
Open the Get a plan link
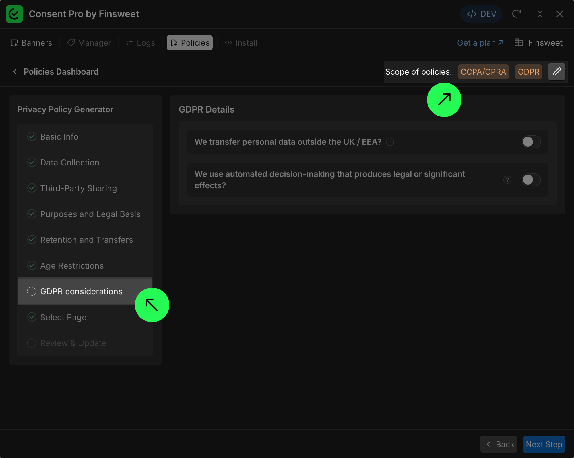[x=480, y=43]
